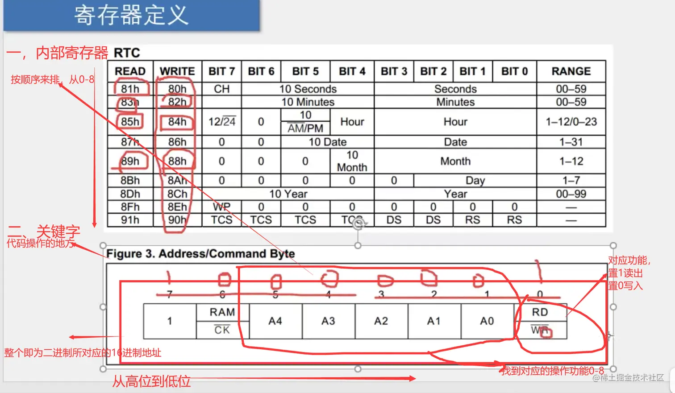Click the 10 Year cell
Image resolution: width=675 pixels, height=393 pixels.
(x=288, y=194)
